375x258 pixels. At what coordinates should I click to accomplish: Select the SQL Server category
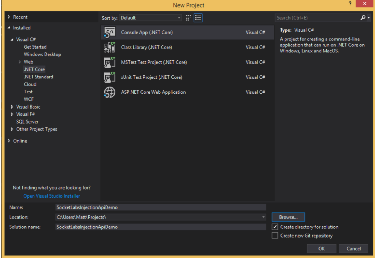tap(27, 122)
